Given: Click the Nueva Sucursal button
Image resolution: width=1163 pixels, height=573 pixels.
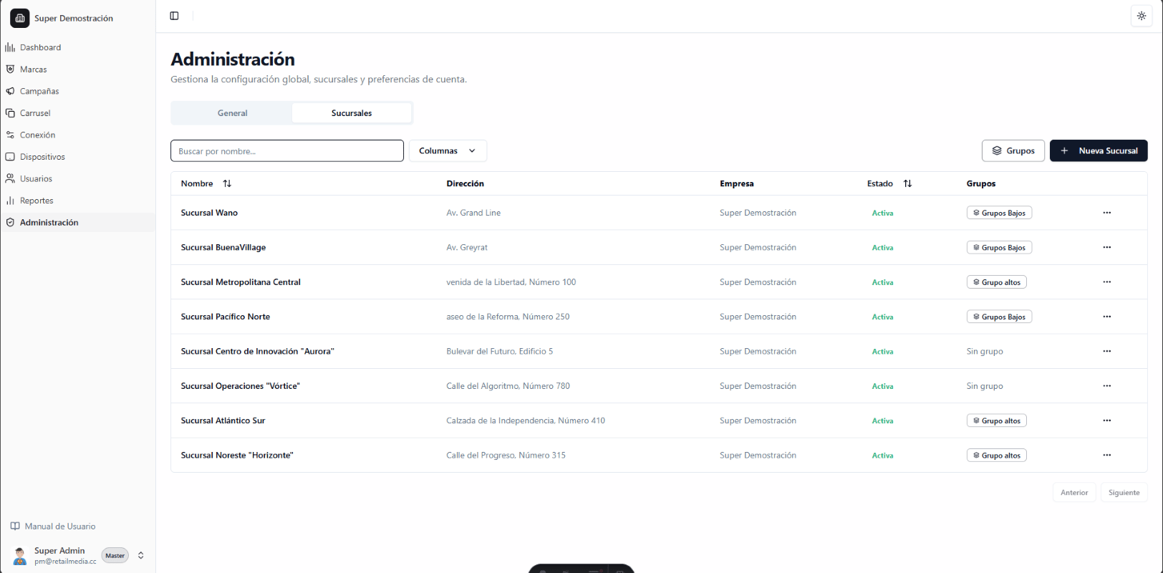Looking at the screenshot, I should pos(1099,150).
